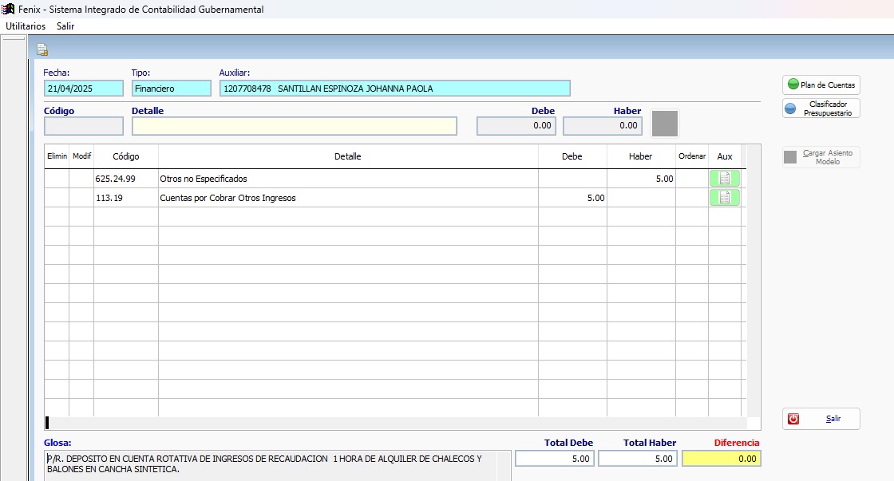894x481 pixels.
Task: Open the Salir menu in menu bar
Action: [65, 26]
